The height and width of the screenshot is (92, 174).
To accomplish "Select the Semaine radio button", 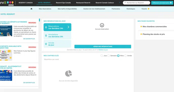I will [109, 56].
